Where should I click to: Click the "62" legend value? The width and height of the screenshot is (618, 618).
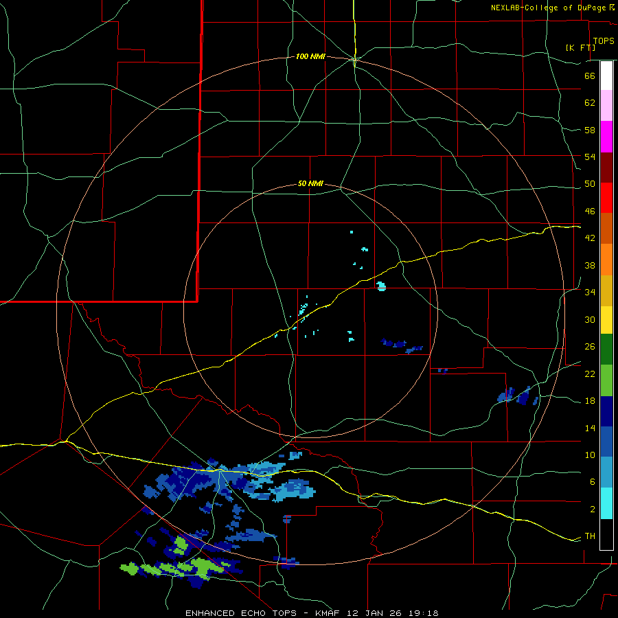[590, 103]
